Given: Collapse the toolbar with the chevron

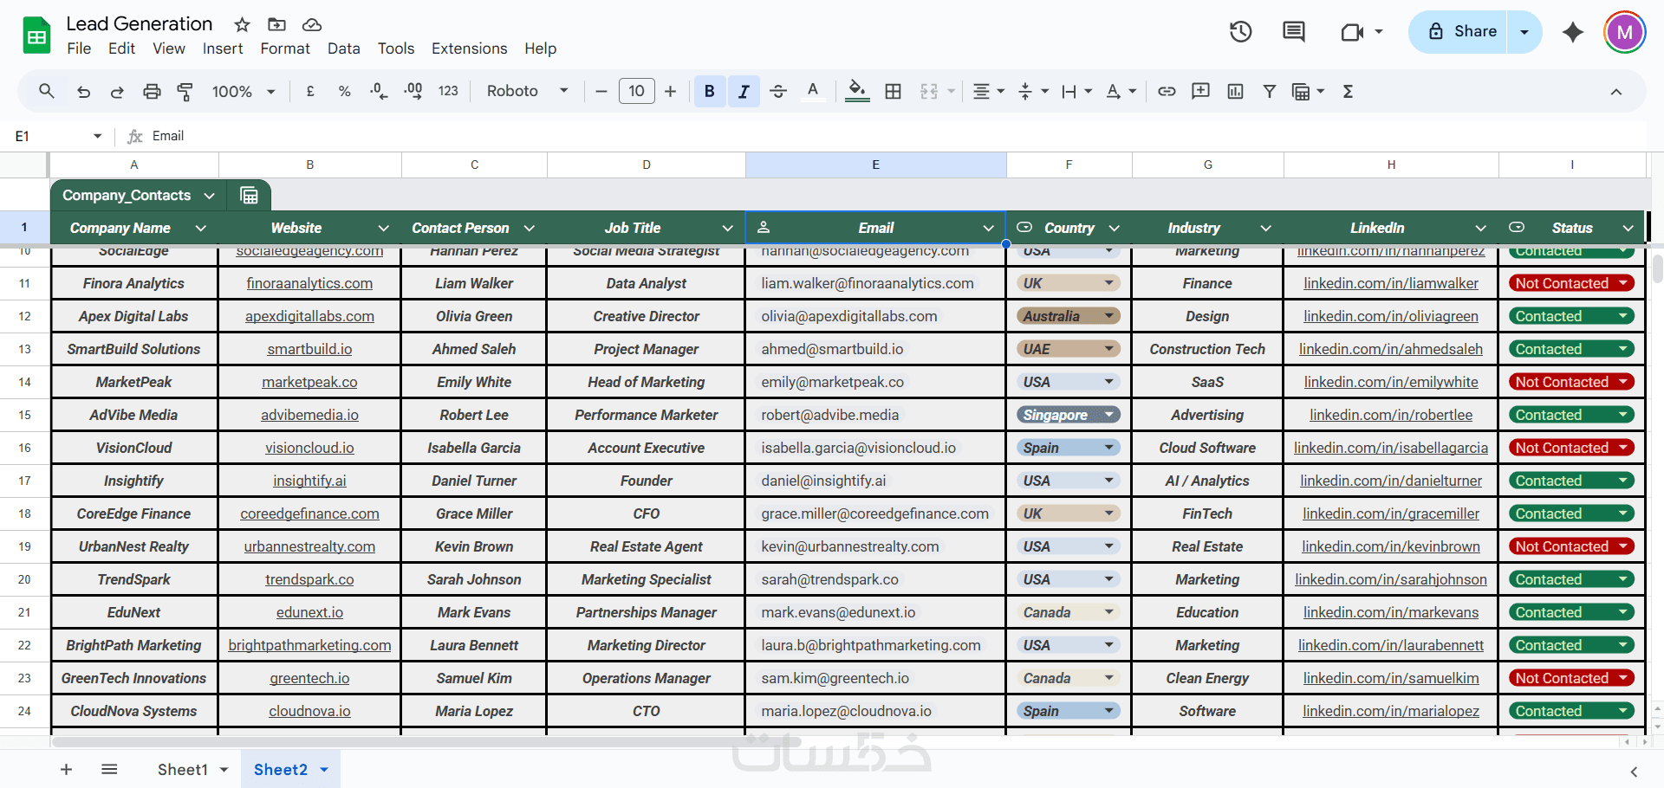Looking at the screenshot, I should tap(1616, 92).
